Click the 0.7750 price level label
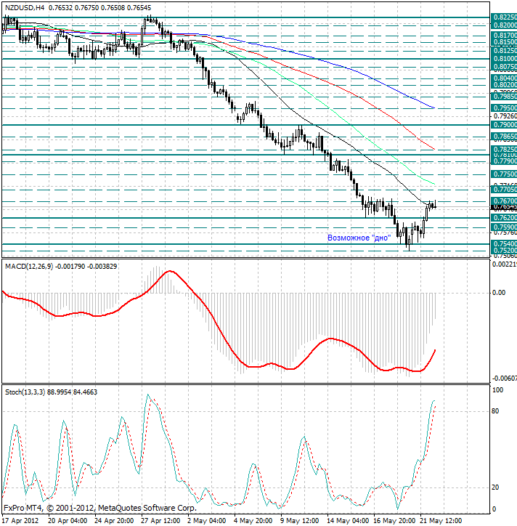This screenshot has height=526, width=517. (504, 174)
